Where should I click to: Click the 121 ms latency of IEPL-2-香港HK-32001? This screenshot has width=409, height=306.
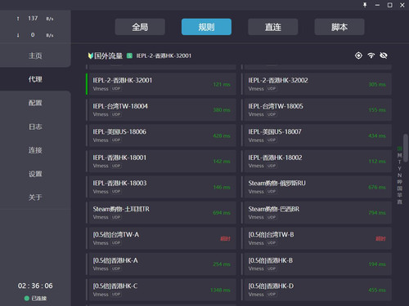(x=222, y=84)
